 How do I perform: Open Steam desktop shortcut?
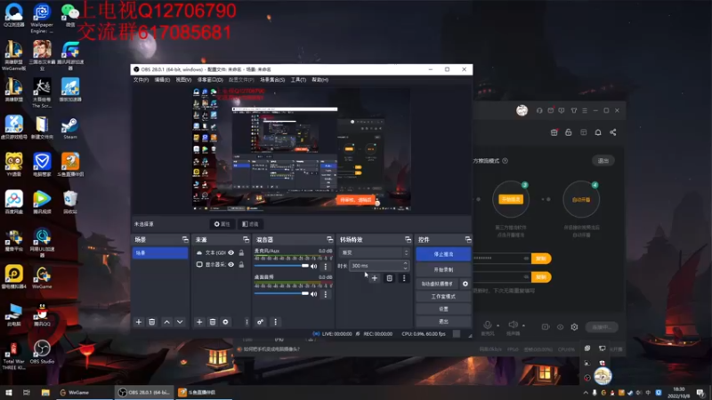(70, 128)
